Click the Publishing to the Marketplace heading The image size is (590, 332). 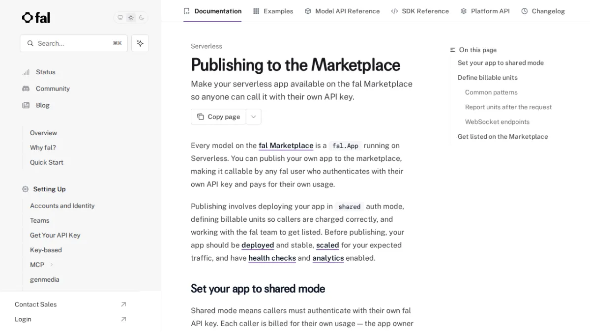tap(295, 65)
